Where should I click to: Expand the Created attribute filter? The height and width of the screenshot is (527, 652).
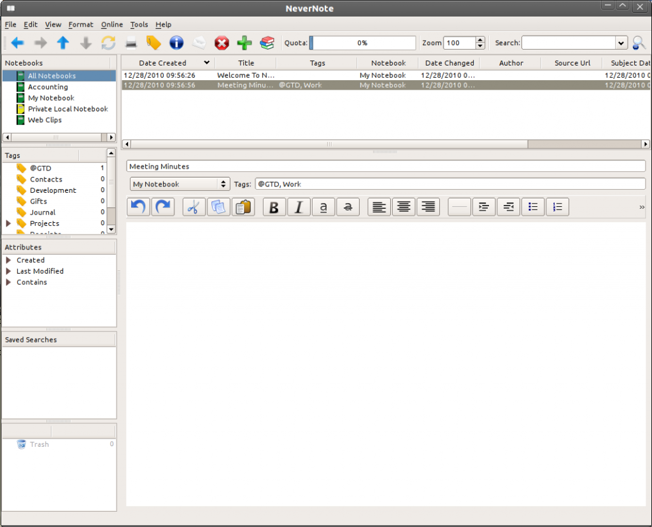(x=9, y=260)
